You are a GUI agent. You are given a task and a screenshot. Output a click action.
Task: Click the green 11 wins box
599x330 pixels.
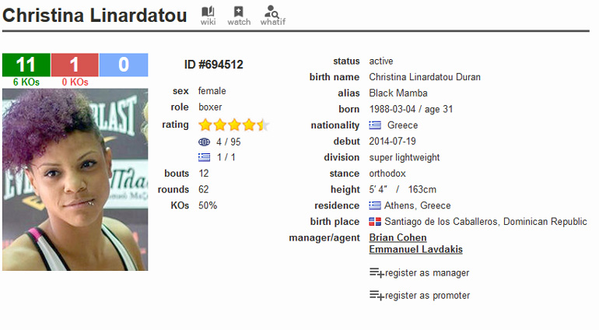coord(26,65)
